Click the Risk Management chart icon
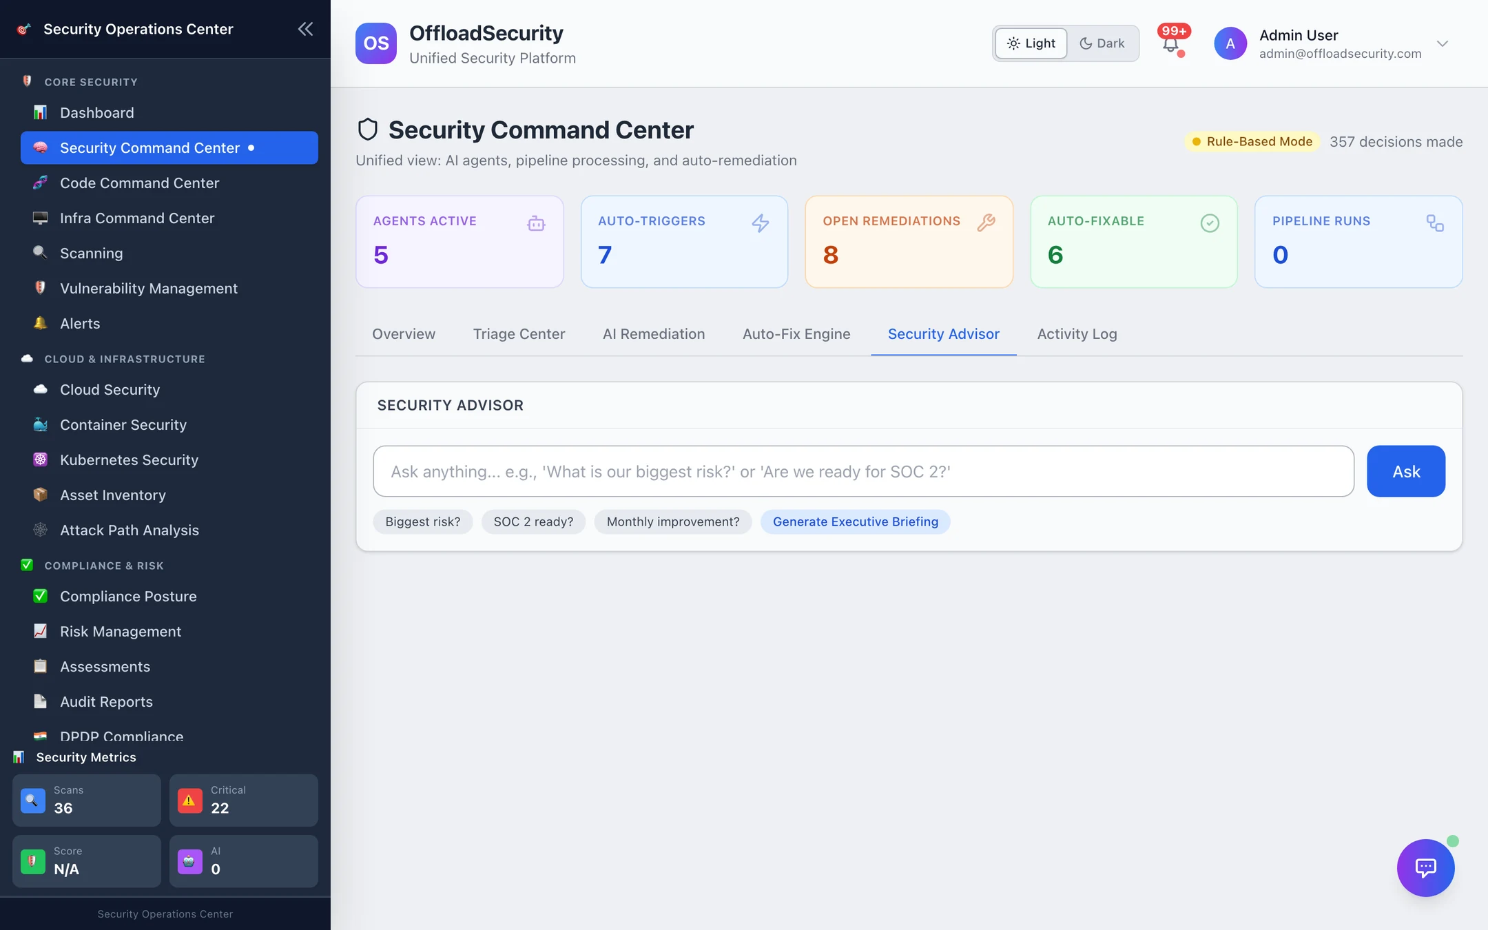The width and height of the screenshot is (1488, 930). pyautogui.click(x=41, y=631)
